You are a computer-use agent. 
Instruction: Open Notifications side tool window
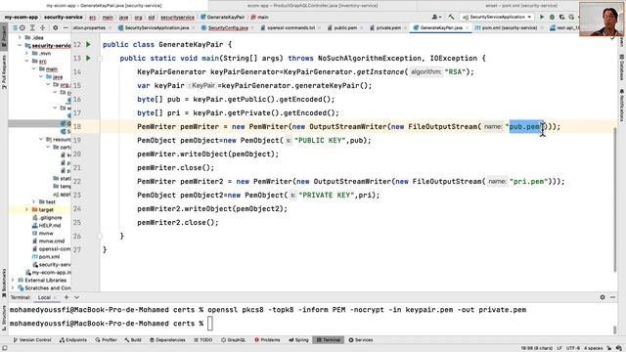click(x=622, y=105)
